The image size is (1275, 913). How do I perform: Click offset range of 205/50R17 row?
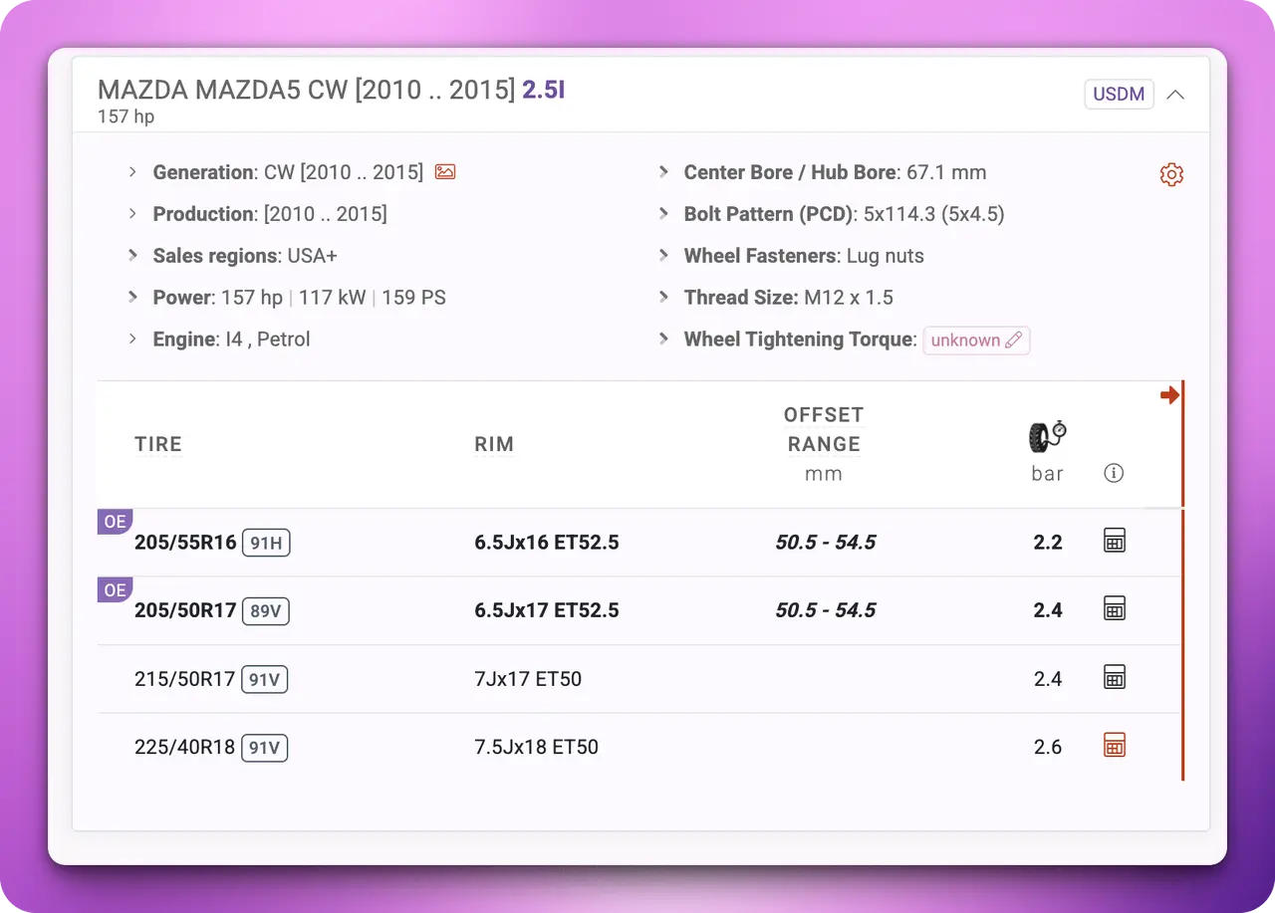(x=826, y=610)
